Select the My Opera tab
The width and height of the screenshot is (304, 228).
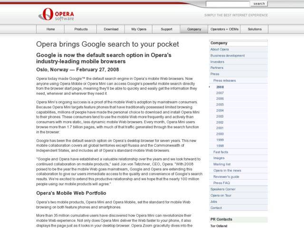(x=139, y=29)
